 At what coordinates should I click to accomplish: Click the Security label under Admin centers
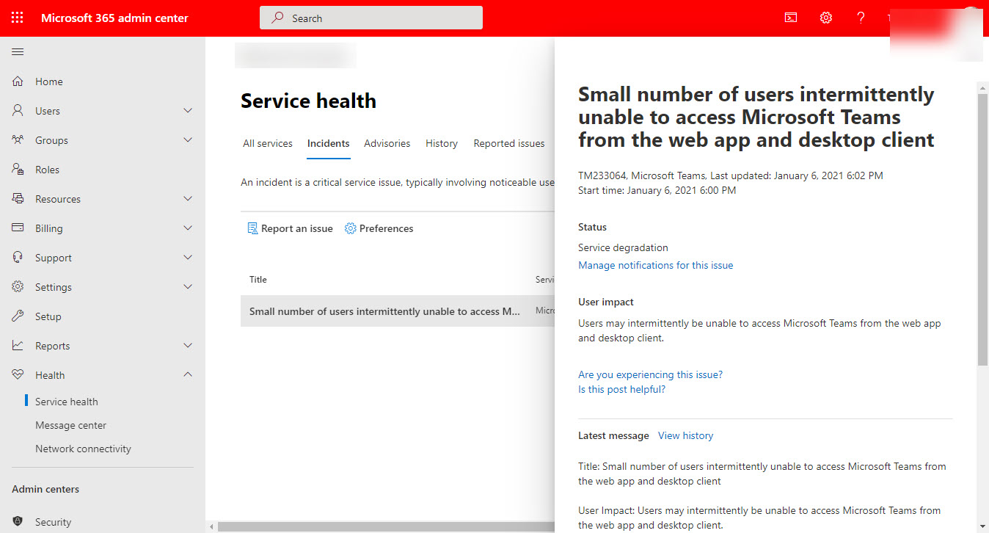[54, 522]
